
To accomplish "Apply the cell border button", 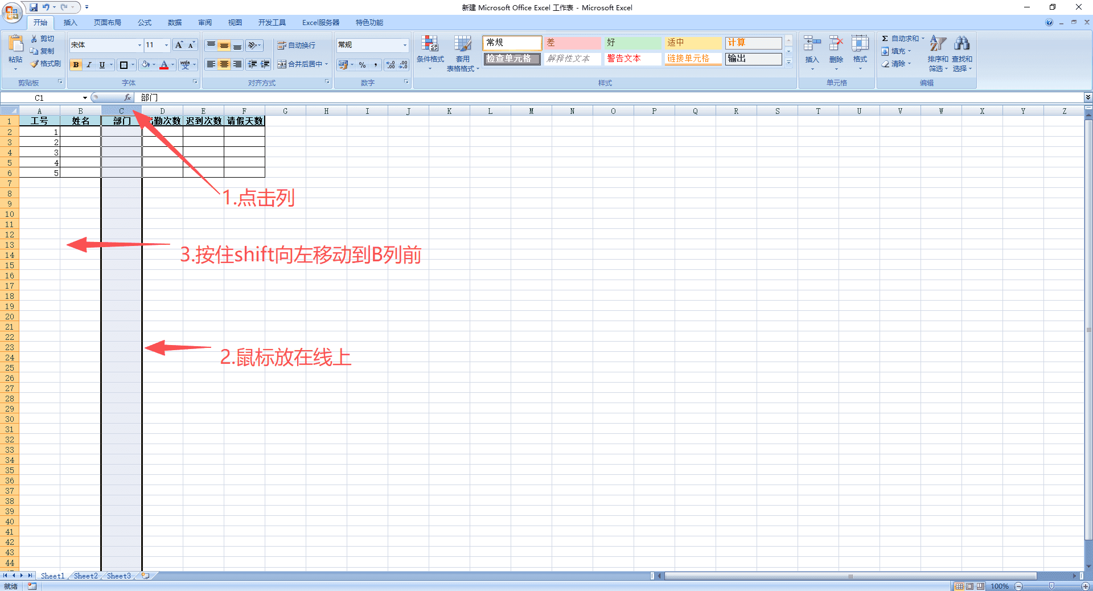I will (x=124, y=65).
